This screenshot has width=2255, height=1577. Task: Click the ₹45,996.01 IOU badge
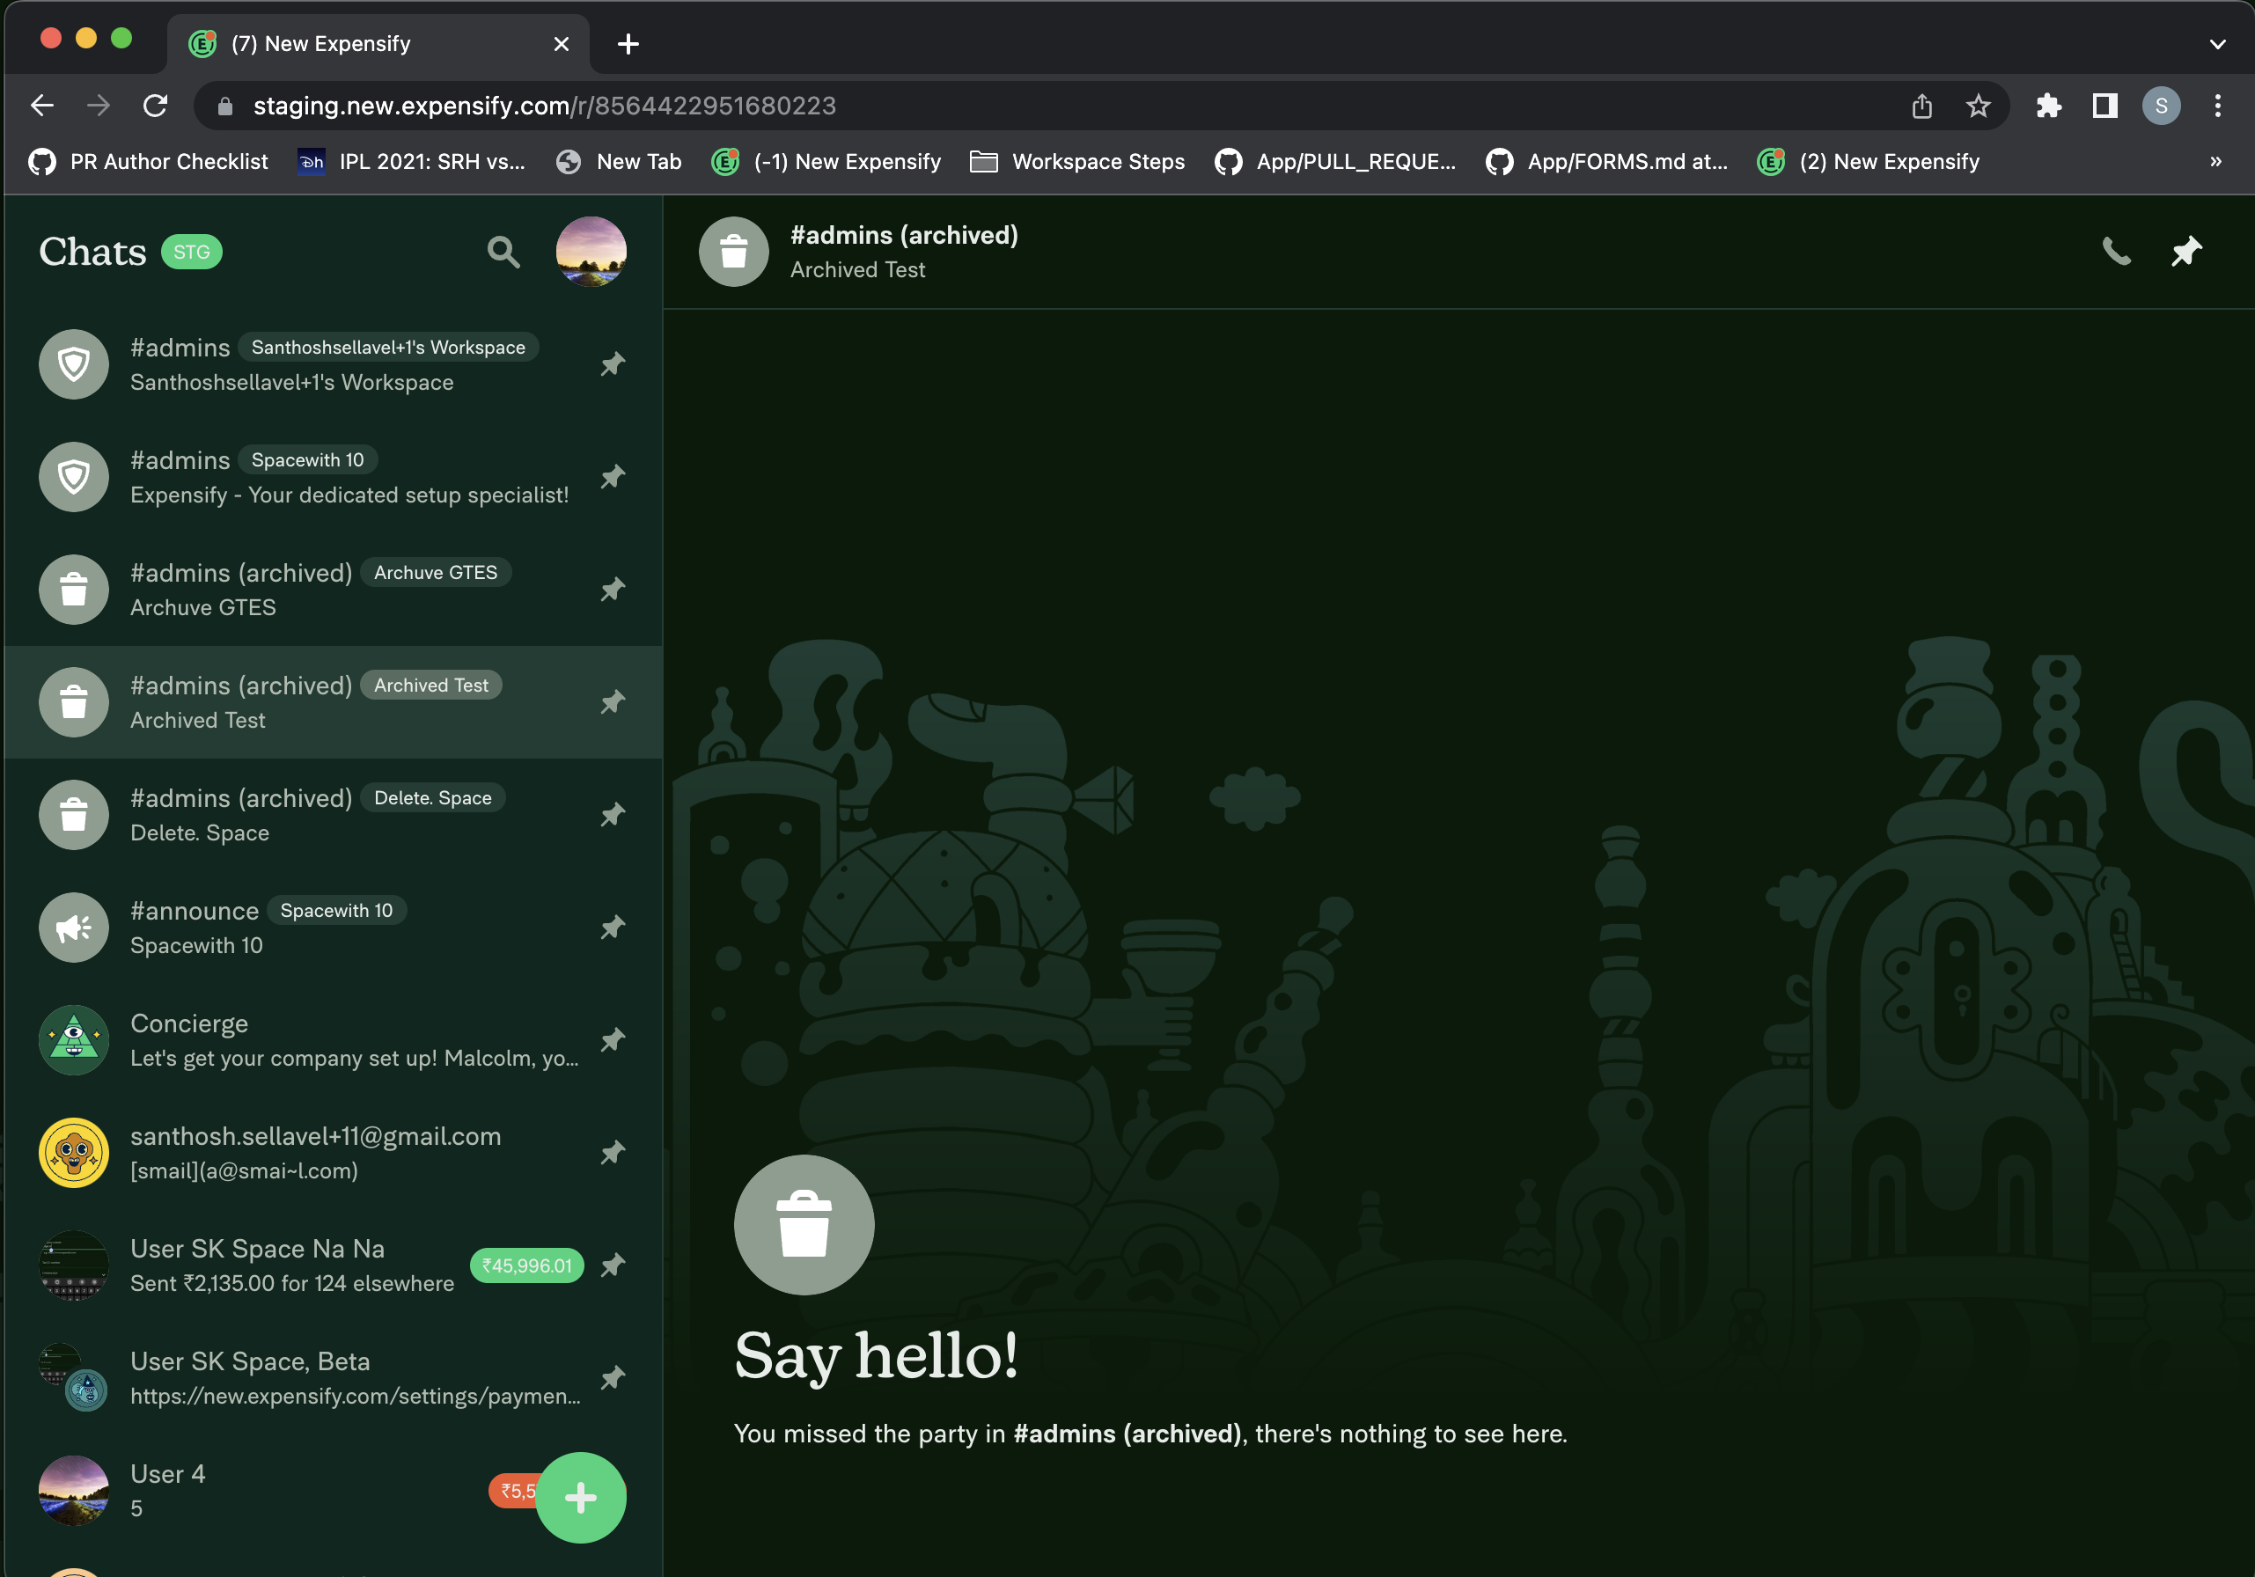click(x=526, y=1265)
